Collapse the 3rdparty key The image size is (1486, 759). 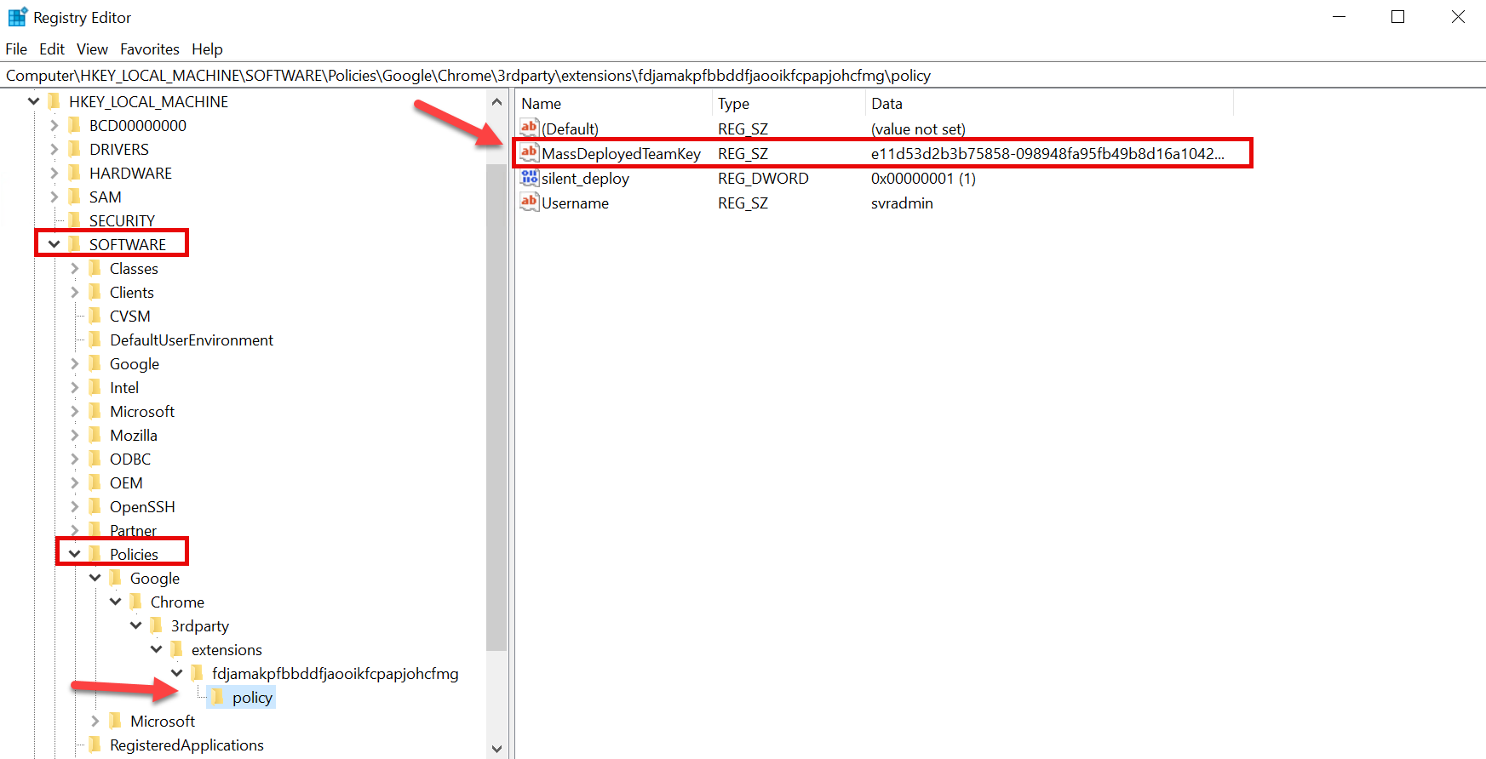[x=135, y=625]
